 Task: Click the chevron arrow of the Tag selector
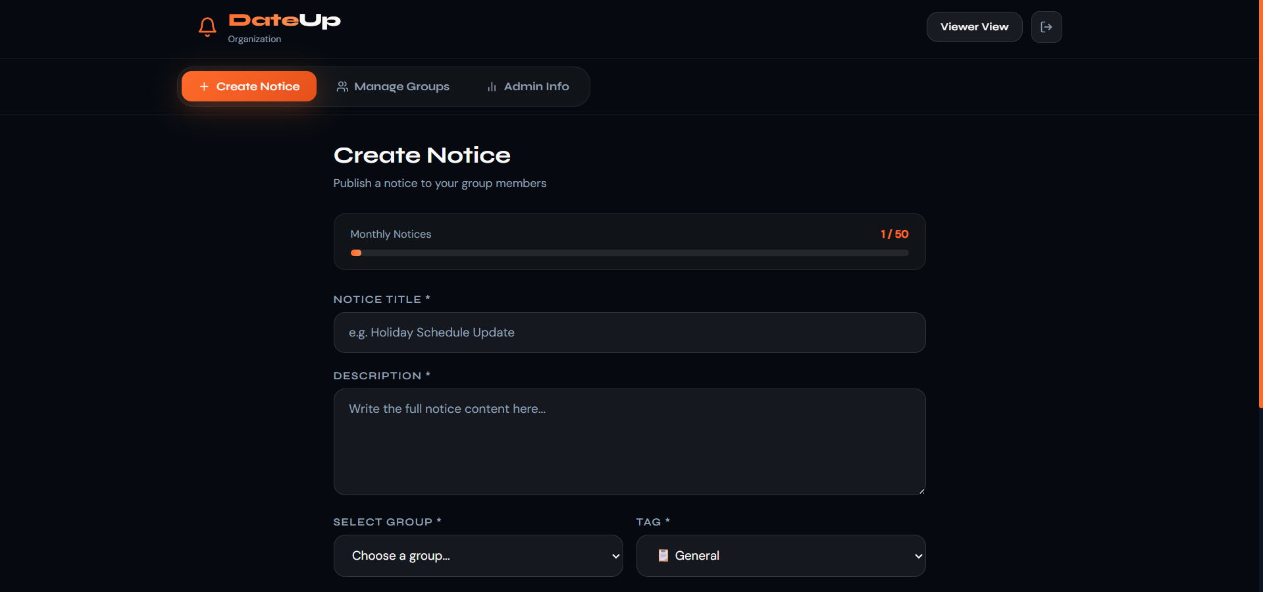(x=918, y=556)
